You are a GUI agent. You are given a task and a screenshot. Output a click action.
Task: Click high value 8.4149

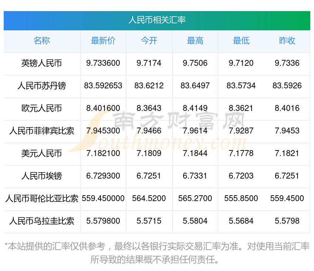[x=195, y=108]
